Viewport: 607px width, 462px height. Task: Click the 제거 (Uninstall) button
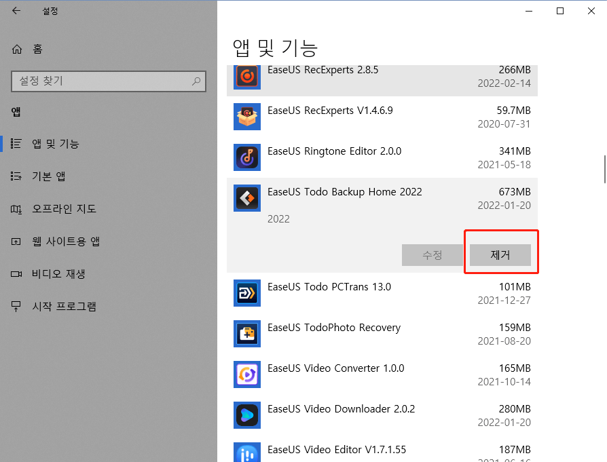coord(501,254)
